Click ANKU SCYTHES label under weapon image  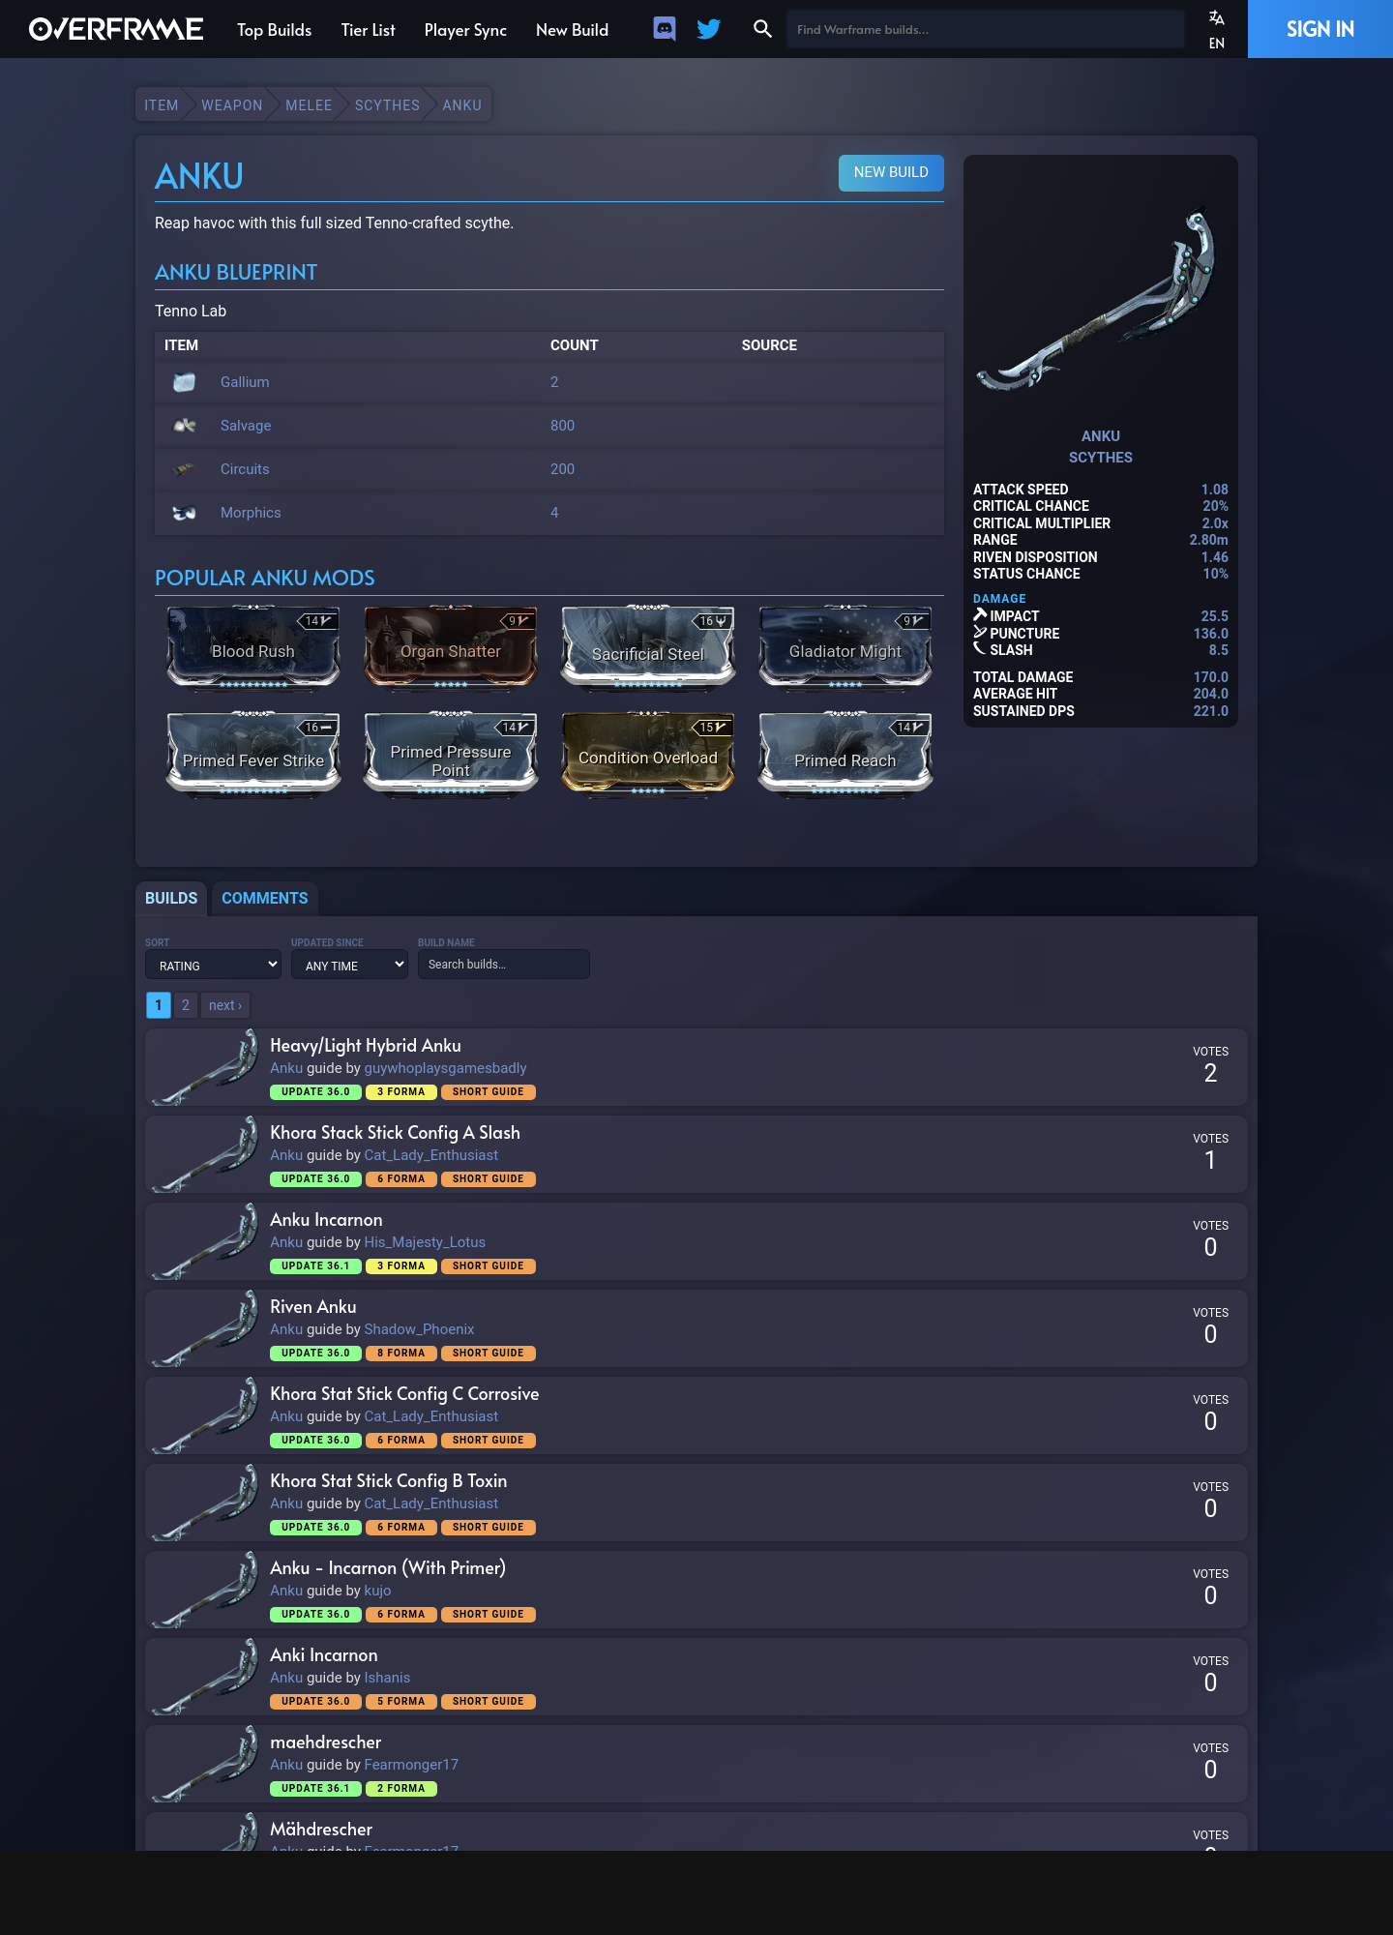pos(1101,447)
